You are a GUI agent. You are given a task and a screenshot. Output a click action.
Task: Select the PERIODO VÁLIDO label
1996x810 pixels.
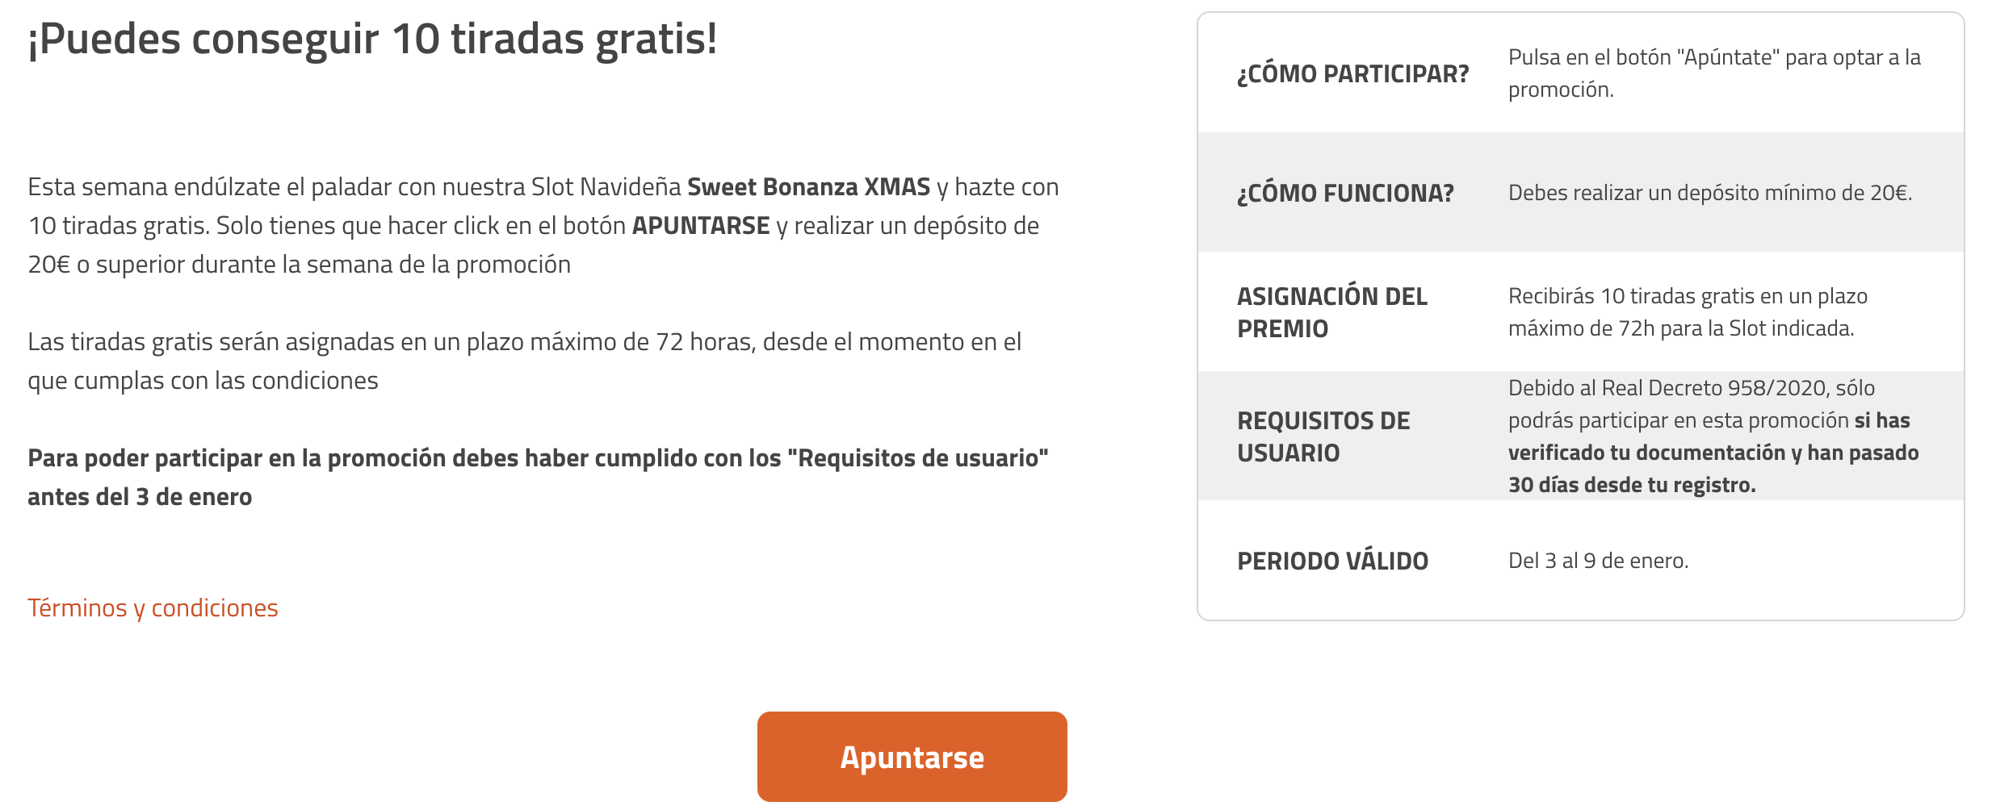point(1332,561)
